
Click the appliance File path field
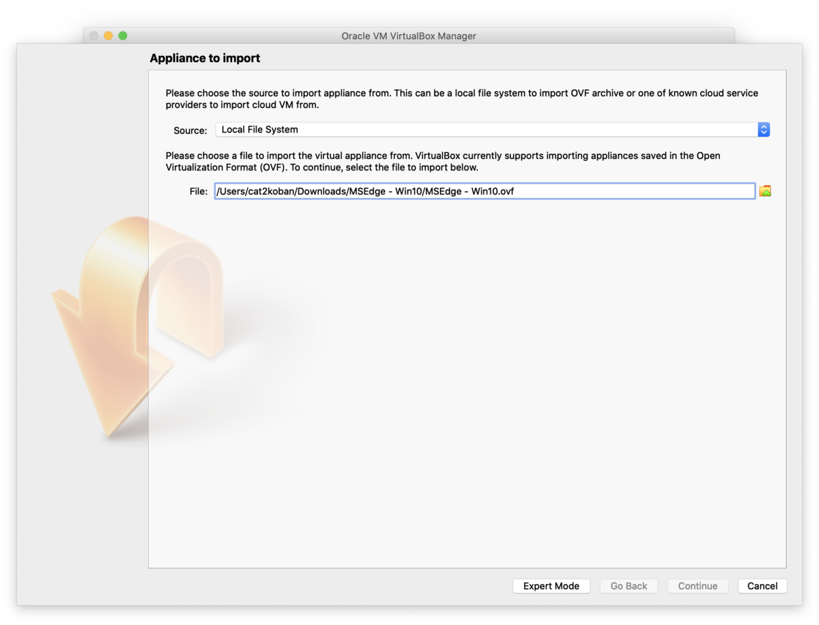tap(485, 191)
